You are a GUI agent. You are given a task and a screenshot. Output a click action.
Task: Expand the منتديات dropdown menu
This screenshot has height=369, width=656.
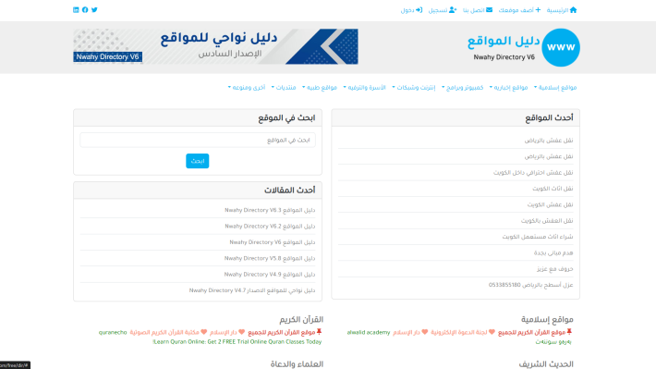284,87
